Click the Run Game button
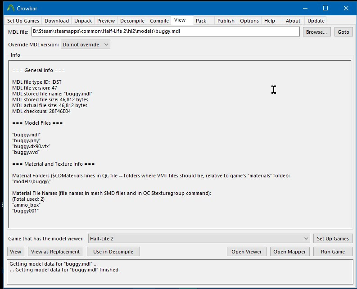 tap(333, 252)
